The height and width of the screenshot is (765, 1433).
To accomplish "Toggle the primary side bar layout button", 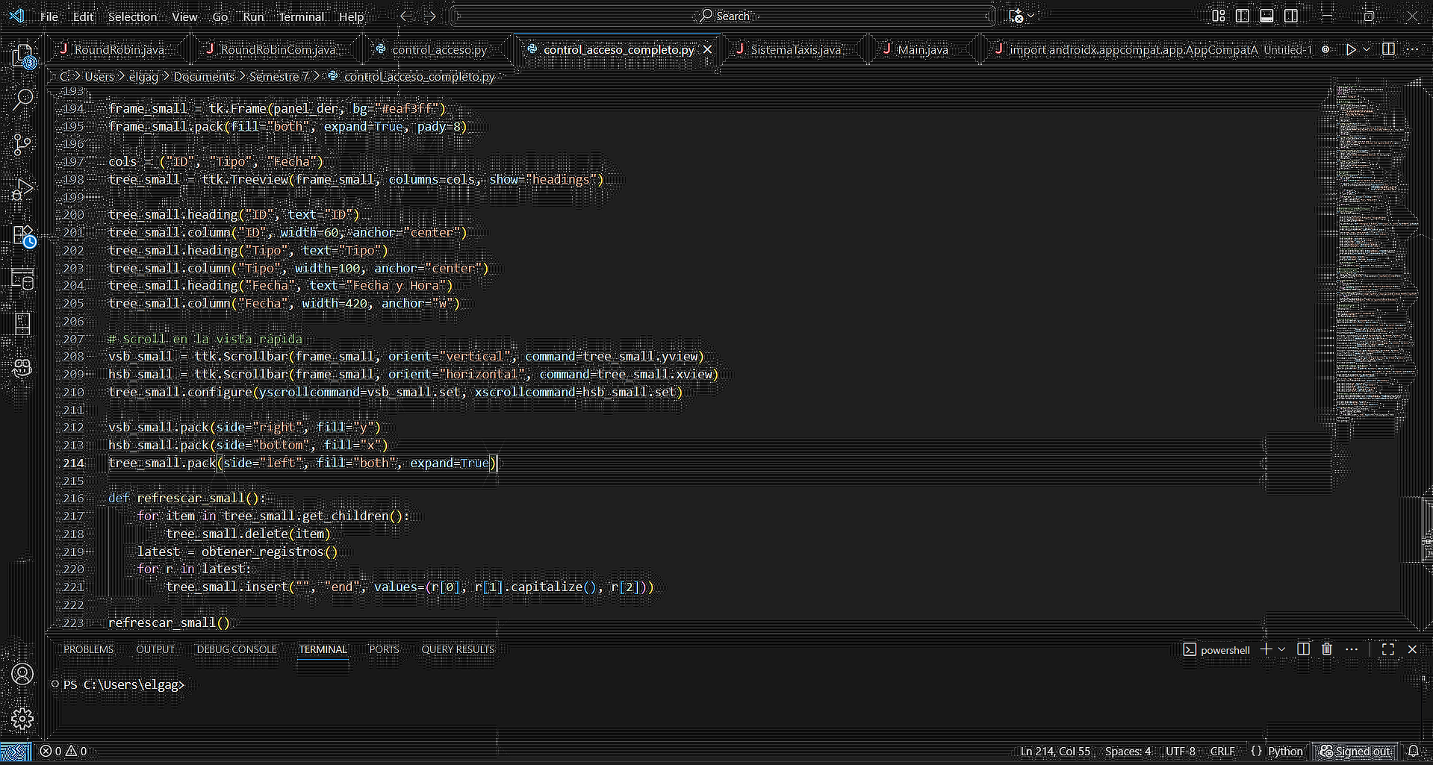I will click(1243, 16).
